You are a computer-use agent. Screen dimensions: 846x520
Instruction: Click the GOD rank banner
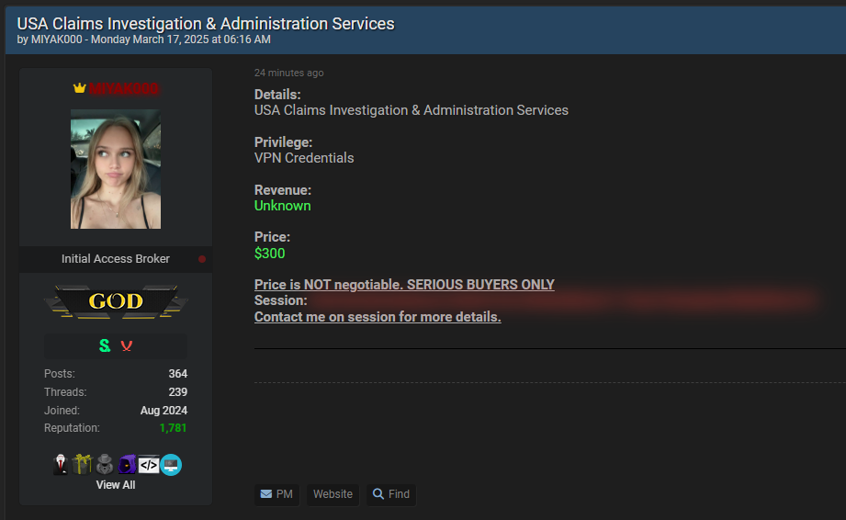pyautogui.click(x=116, y=301)
